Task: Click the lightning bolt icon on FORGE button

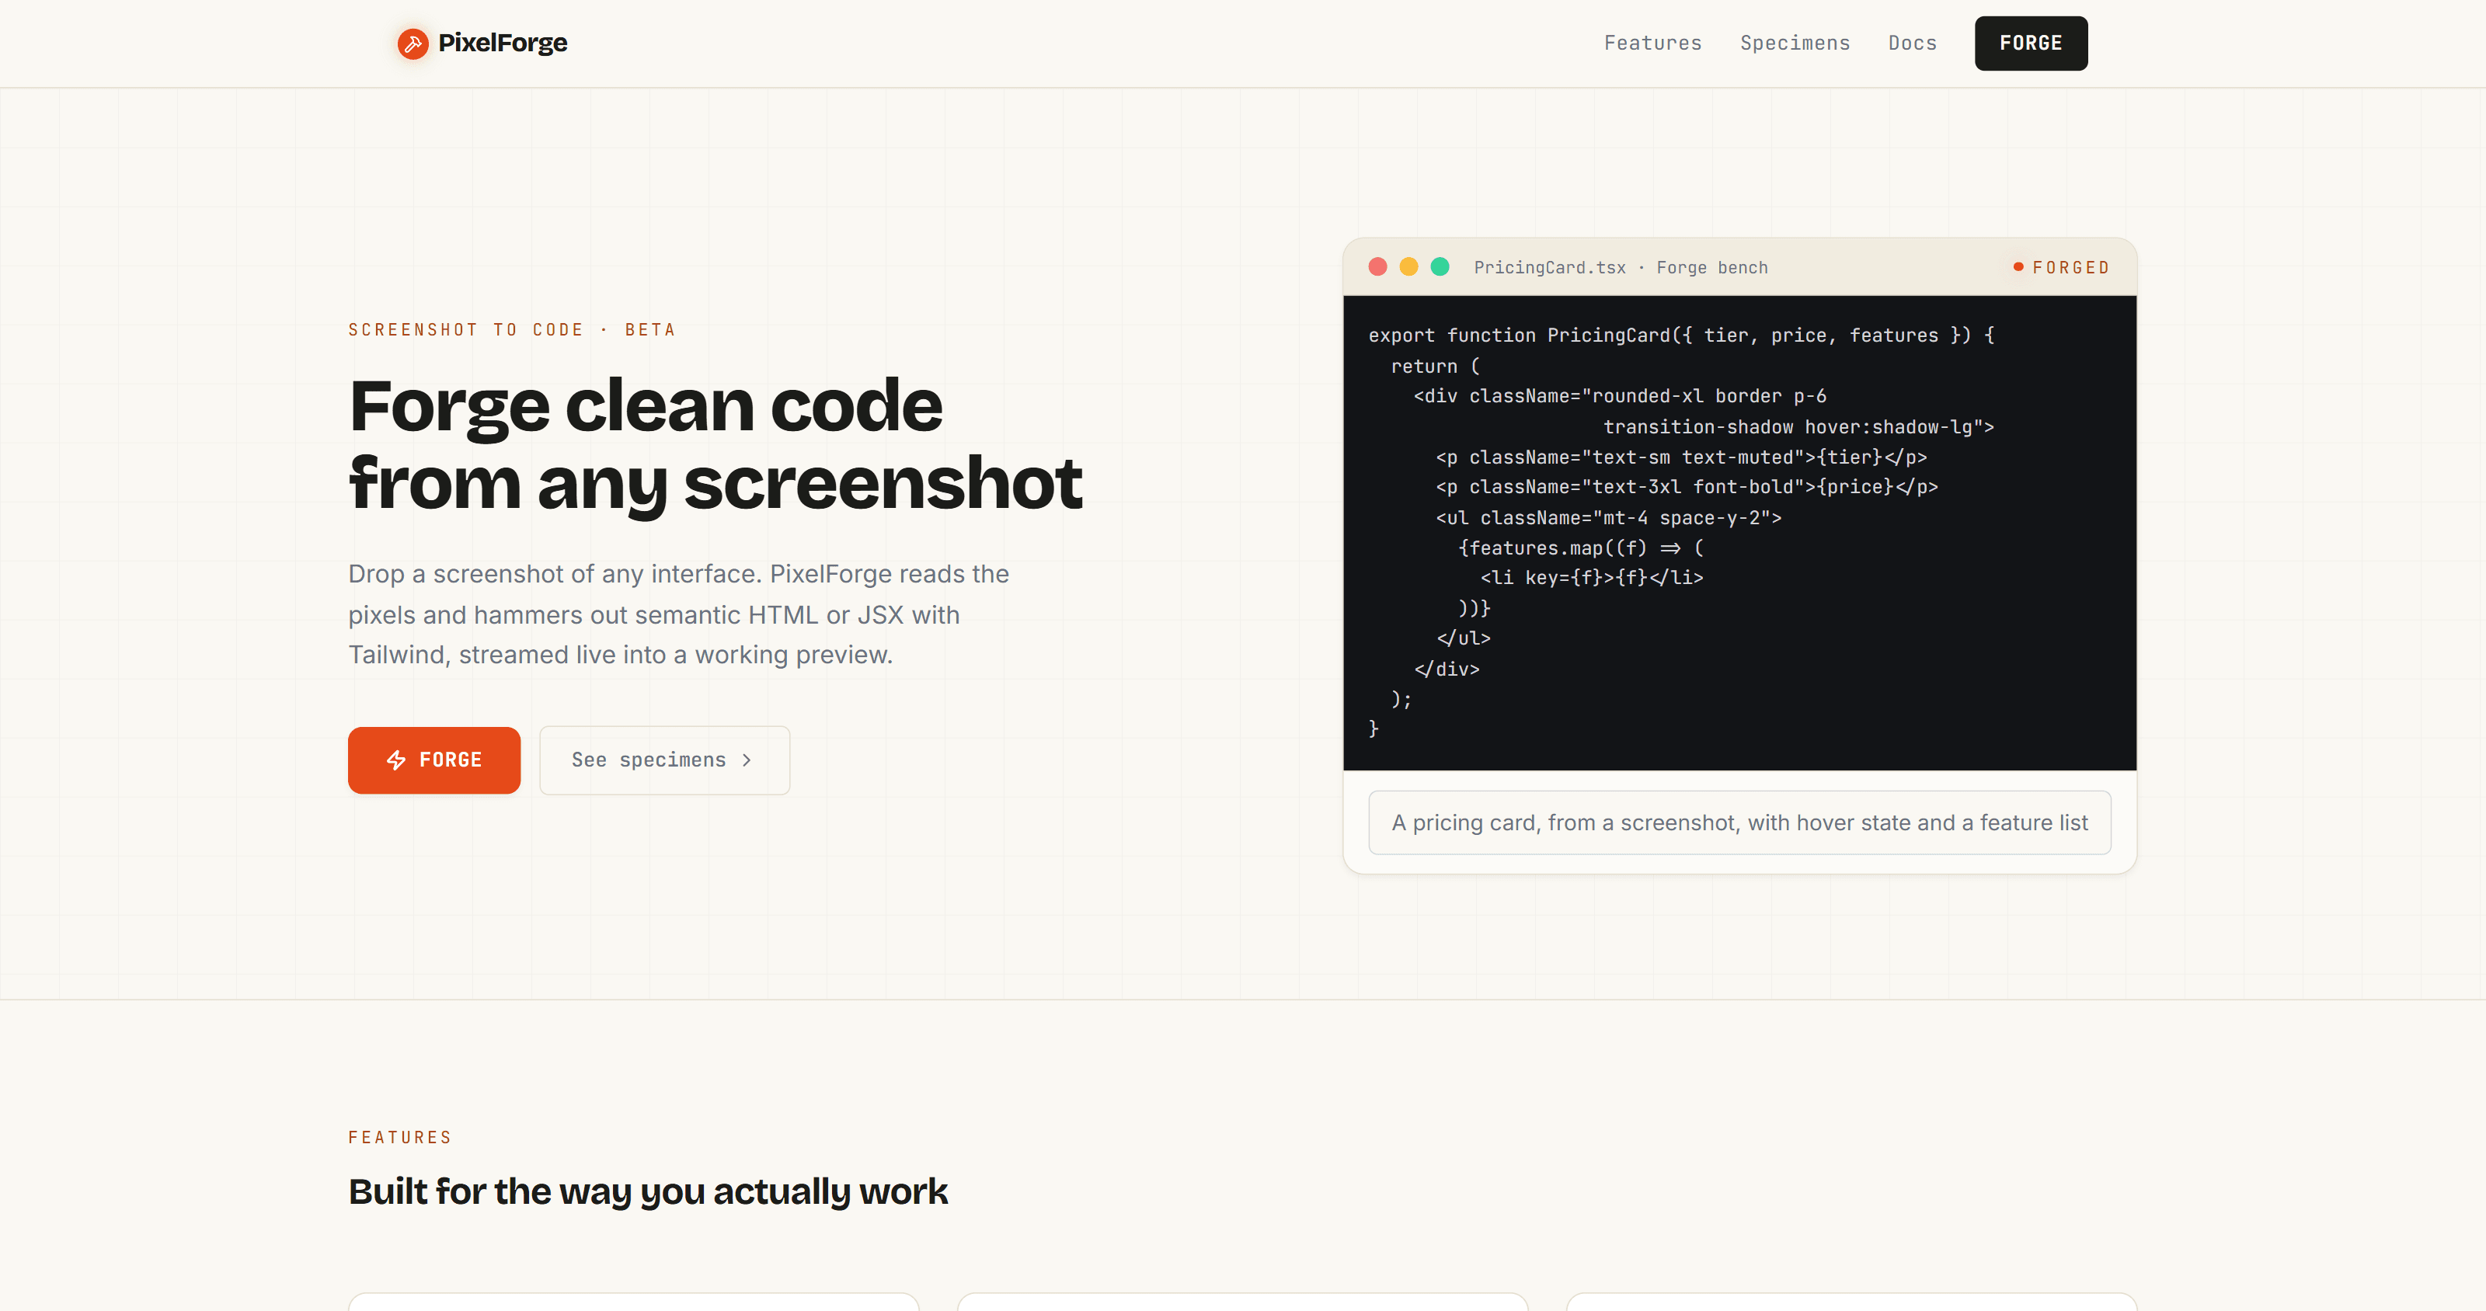Action: 395,760
